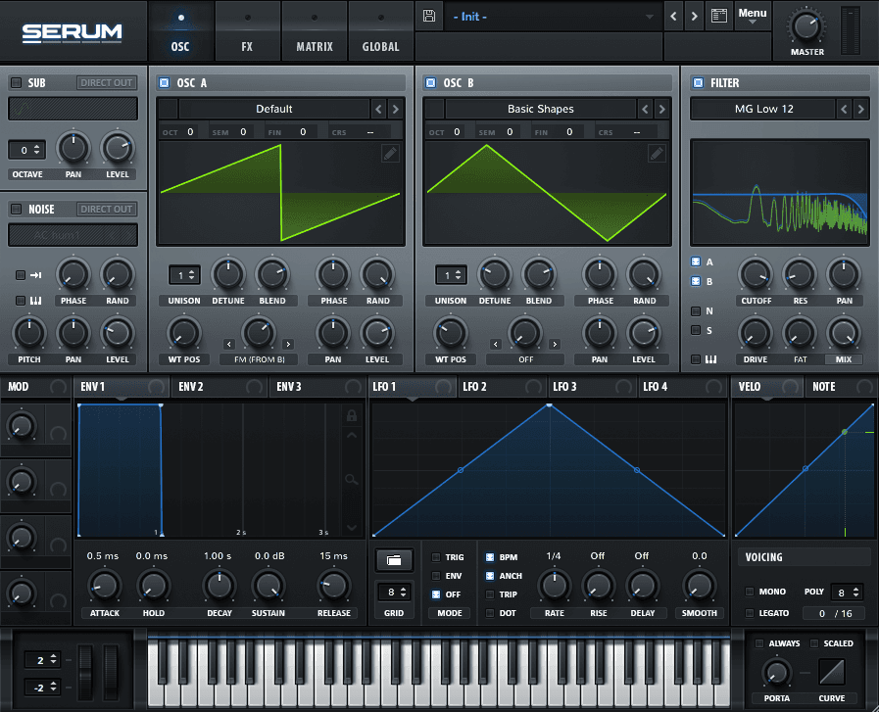
Task: Click previous warp mode arrow on OSC A
Action: point(228,344)
